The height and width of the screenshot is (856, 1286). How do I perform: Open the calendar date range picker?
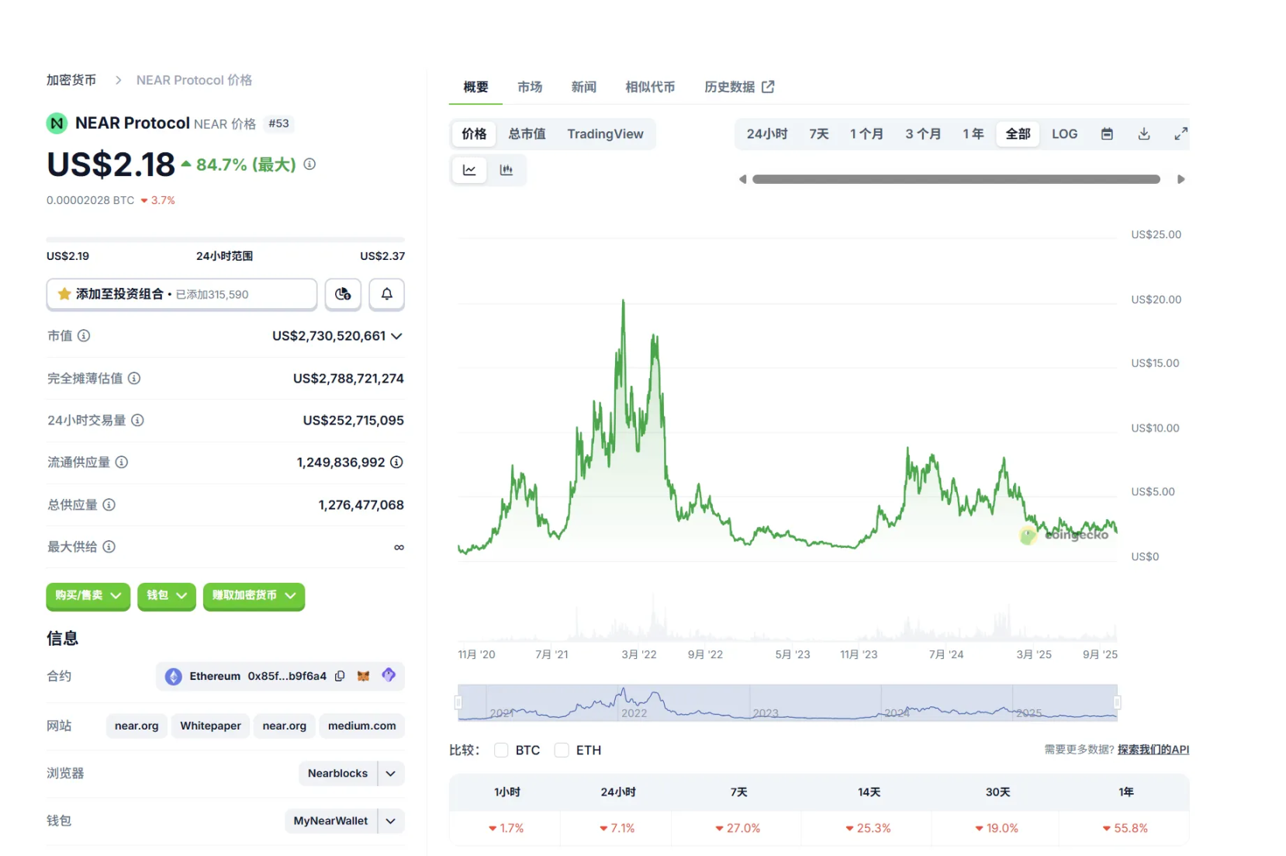coord(1107,133)
